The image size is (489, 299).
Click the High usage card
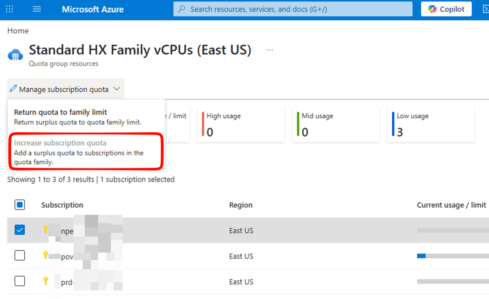coord(241,124)
